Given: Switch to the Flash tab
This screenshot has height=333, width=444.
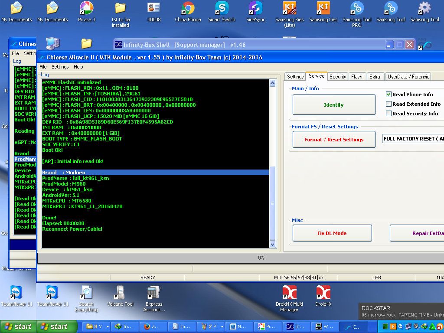Looking at the screenshot, I should click(356, 77).
